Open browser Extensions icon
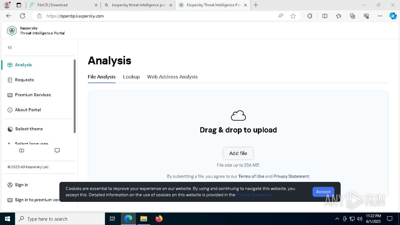This screenshot has width=400, height=225. (x=310, y=16)
